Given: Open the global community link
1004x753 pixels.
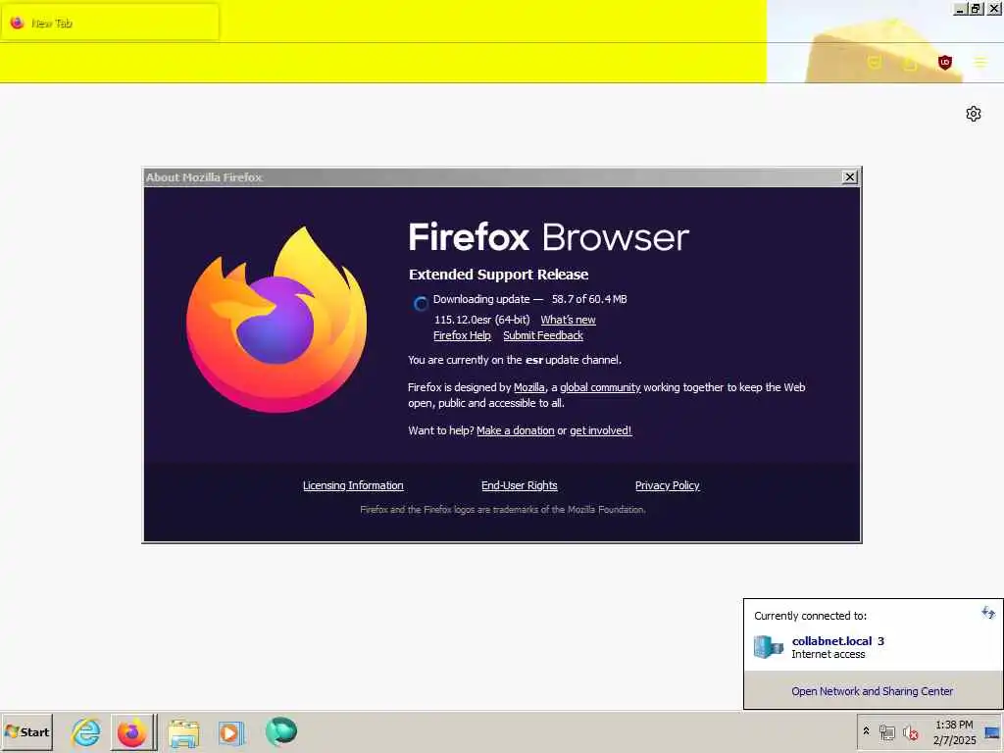Looking at the screenshot, I should (x=600, y=387).
